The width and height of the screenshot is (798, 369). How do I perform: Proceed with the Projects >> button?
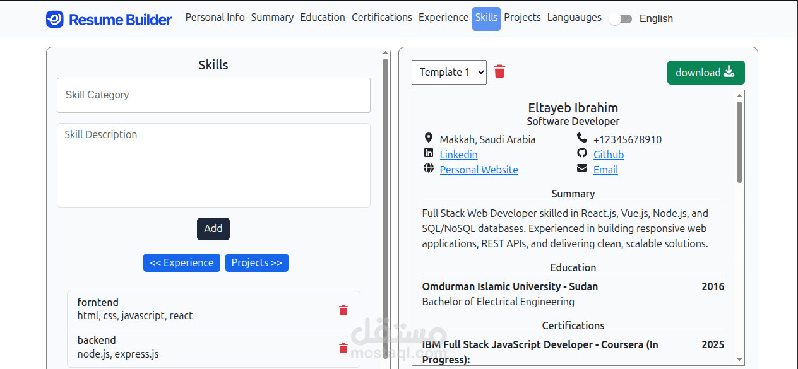click(256, 263)
